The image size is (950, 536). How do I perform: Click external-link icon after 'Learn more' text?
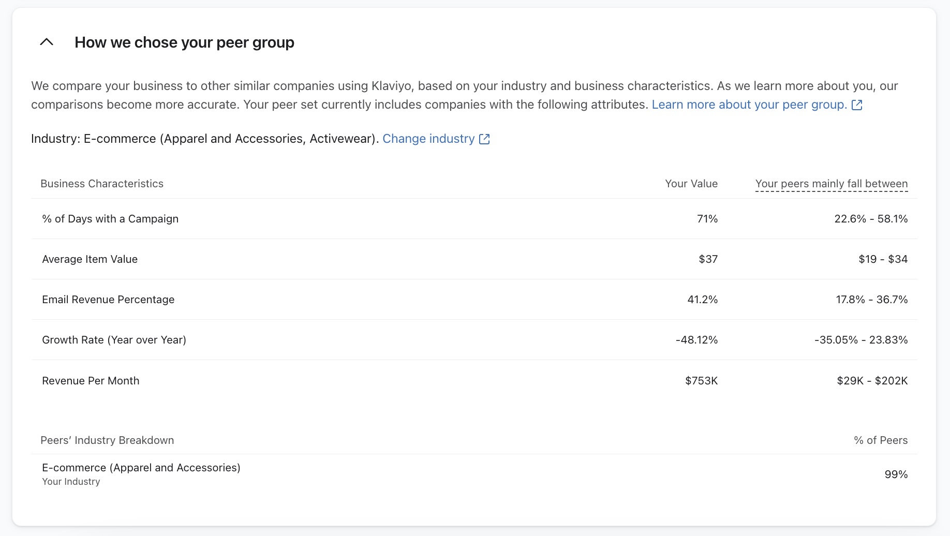coord(857,105)
